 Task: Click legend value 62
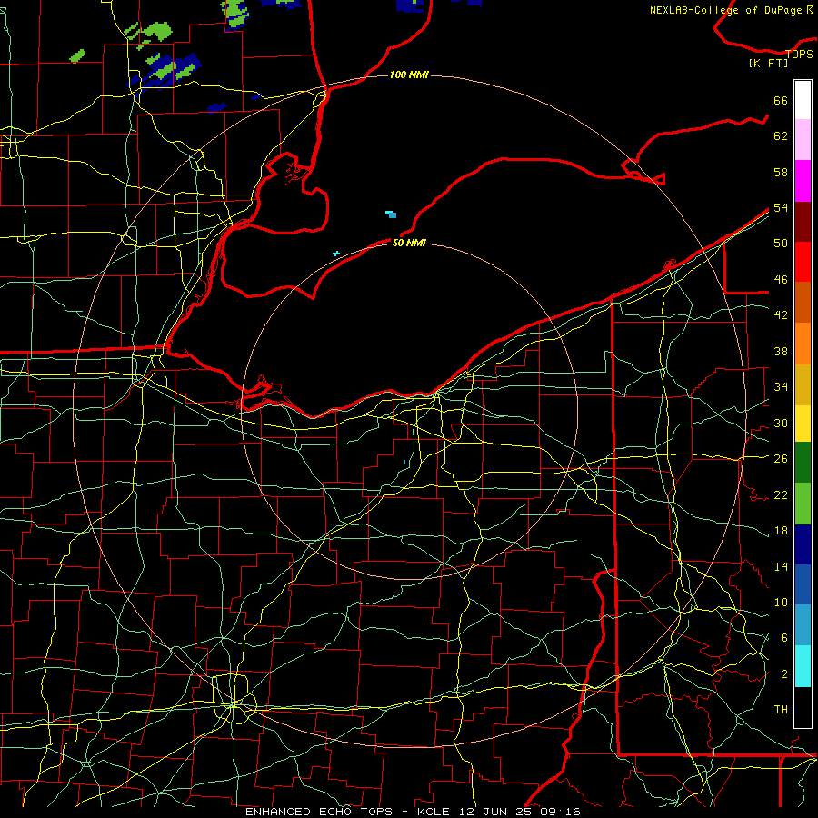tap(781, 135)
